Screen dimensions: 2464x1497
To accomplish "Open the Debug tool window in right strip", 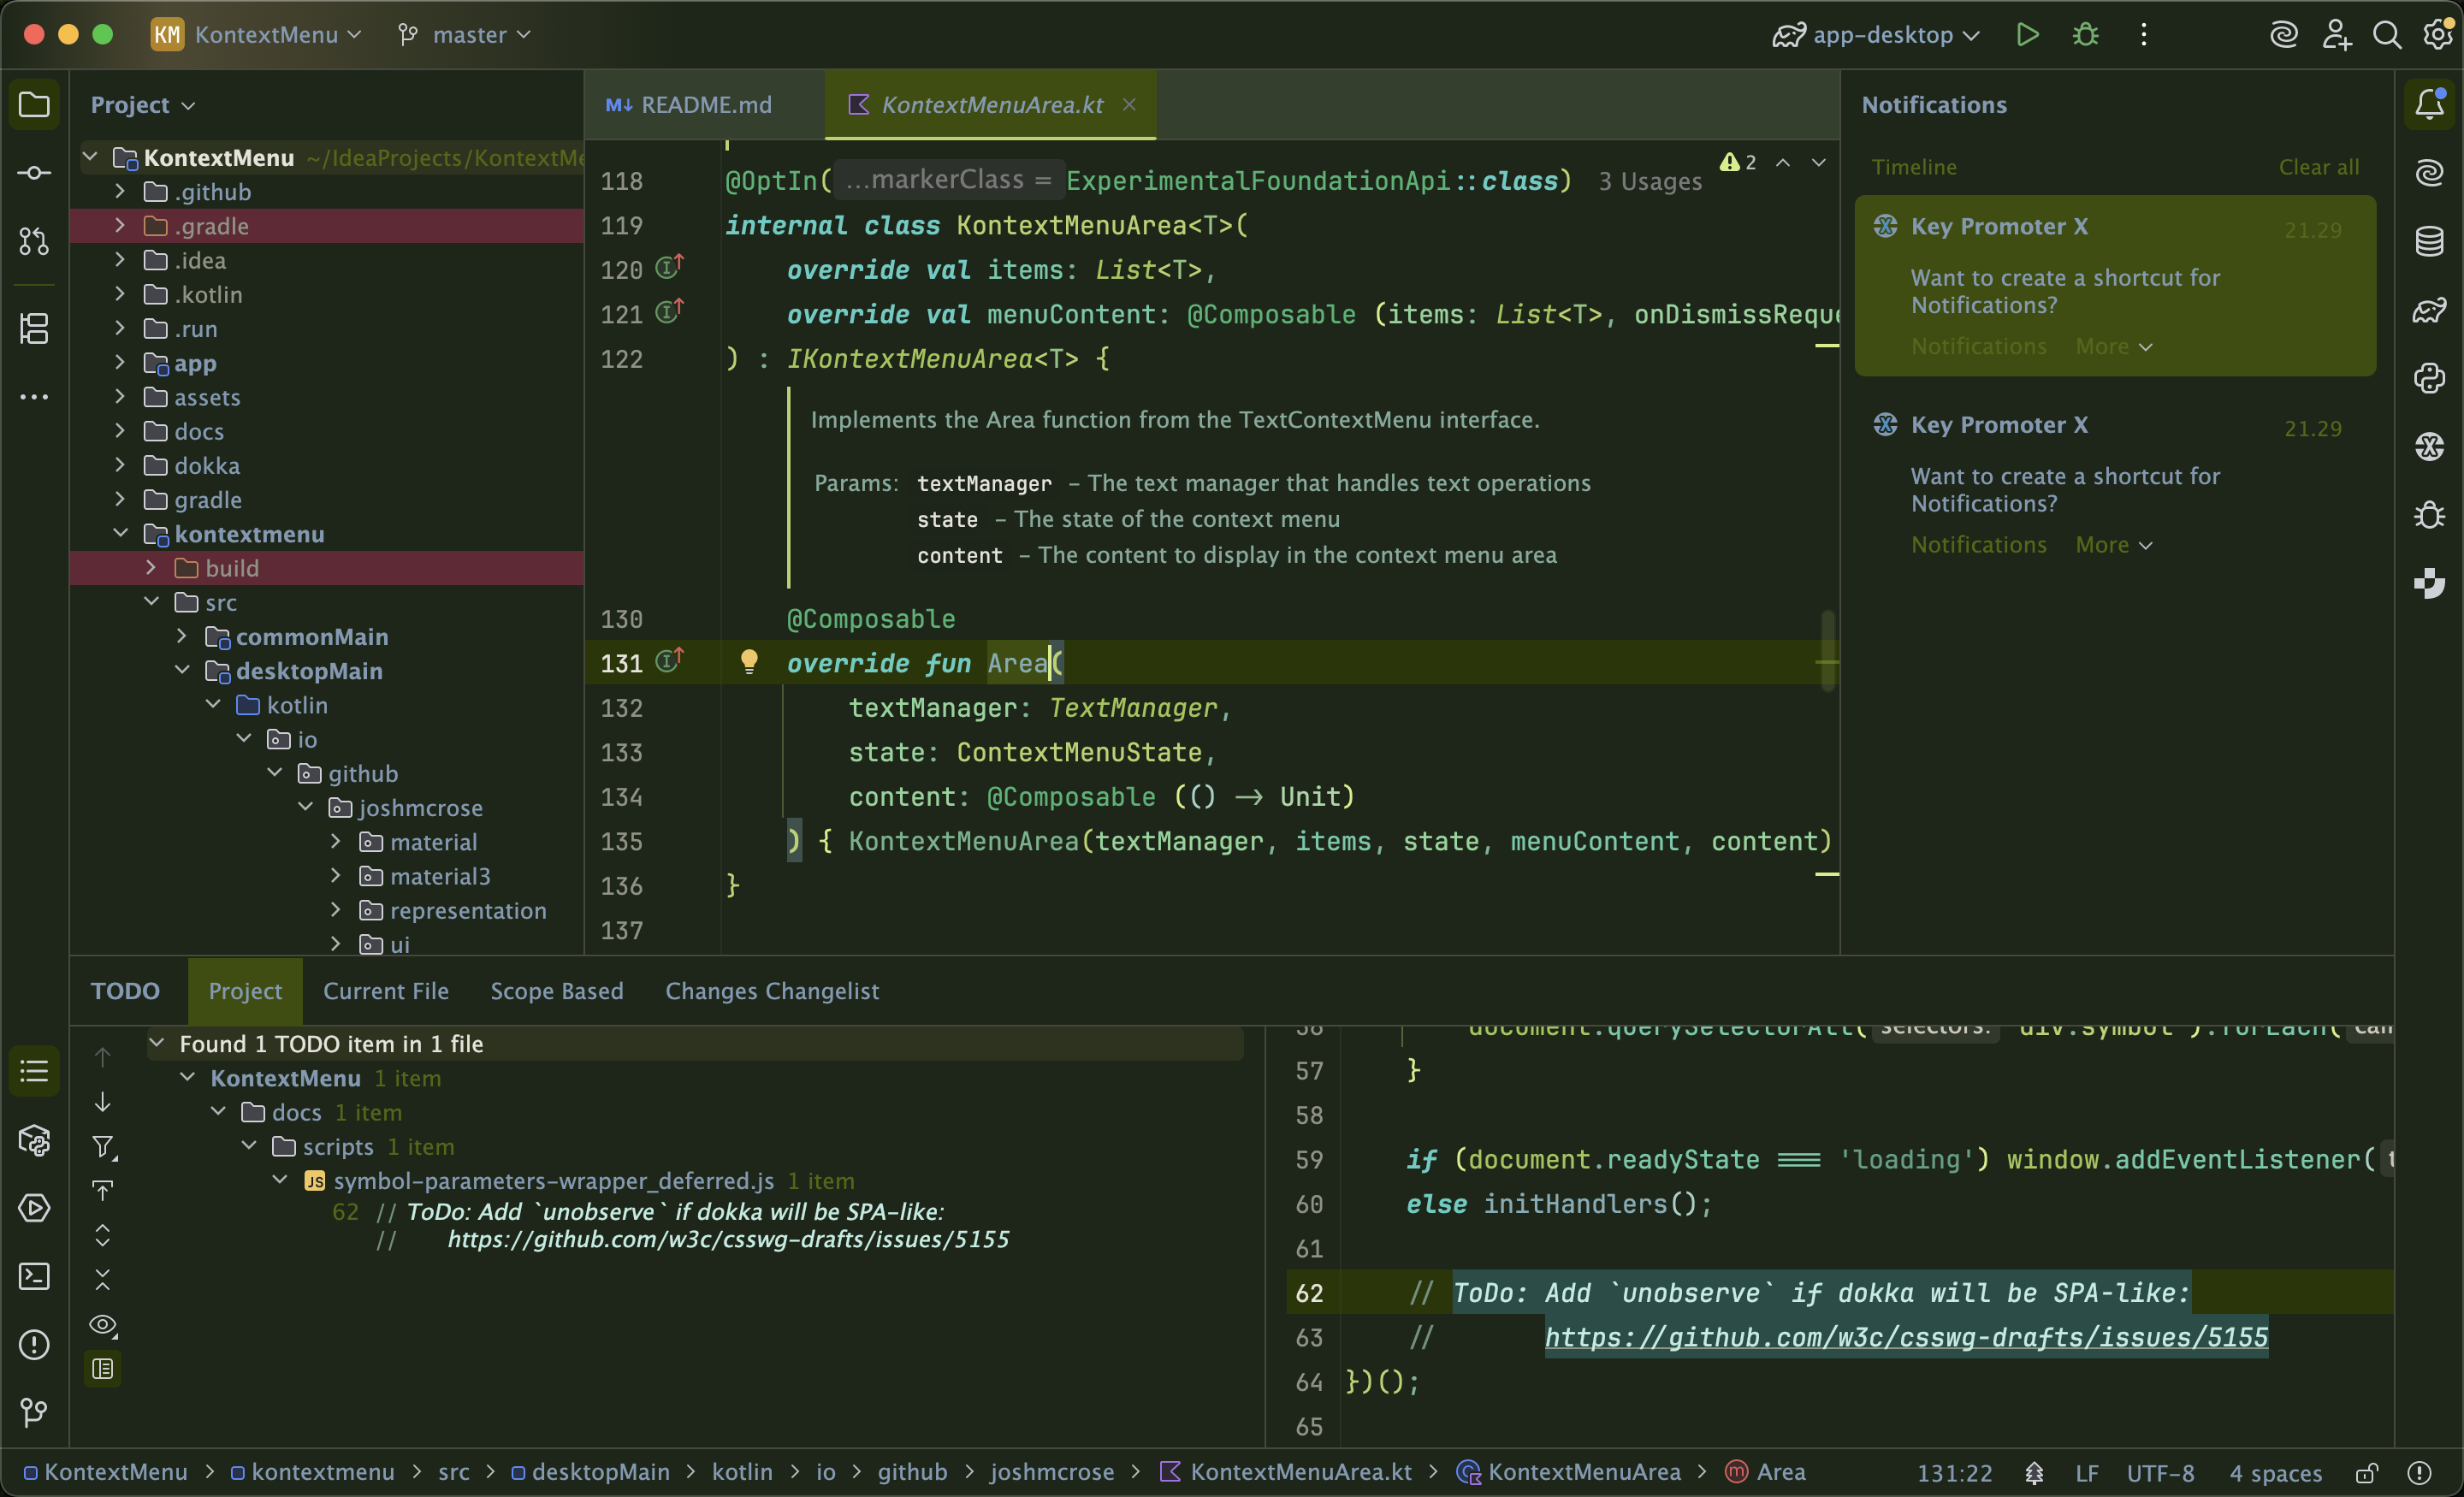I will (2429, 515).
